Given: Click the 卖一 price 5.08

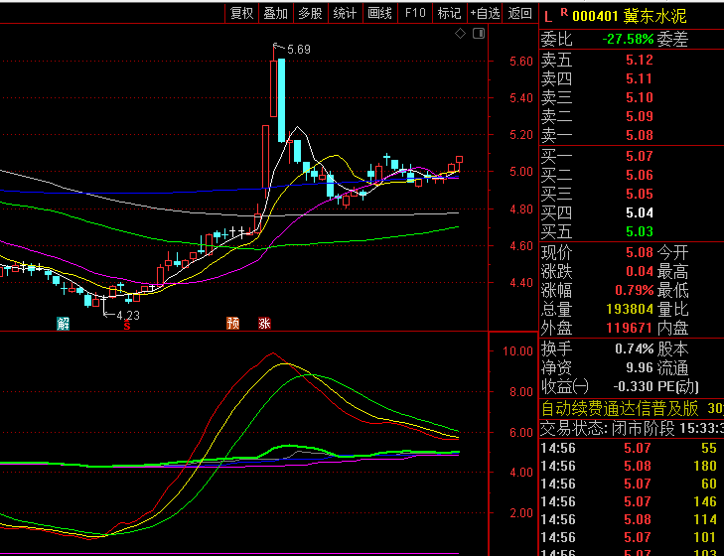Looking at the screenshot, I should click(639, 135).
